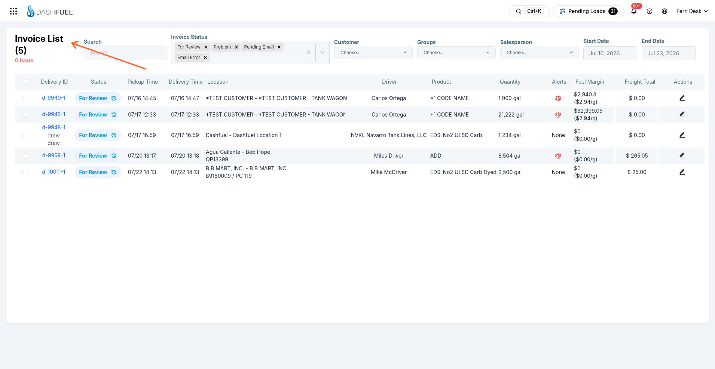Clear all Invoice Status filters
The width and height of the screenshot is (715, 369).
coord(309,53)
